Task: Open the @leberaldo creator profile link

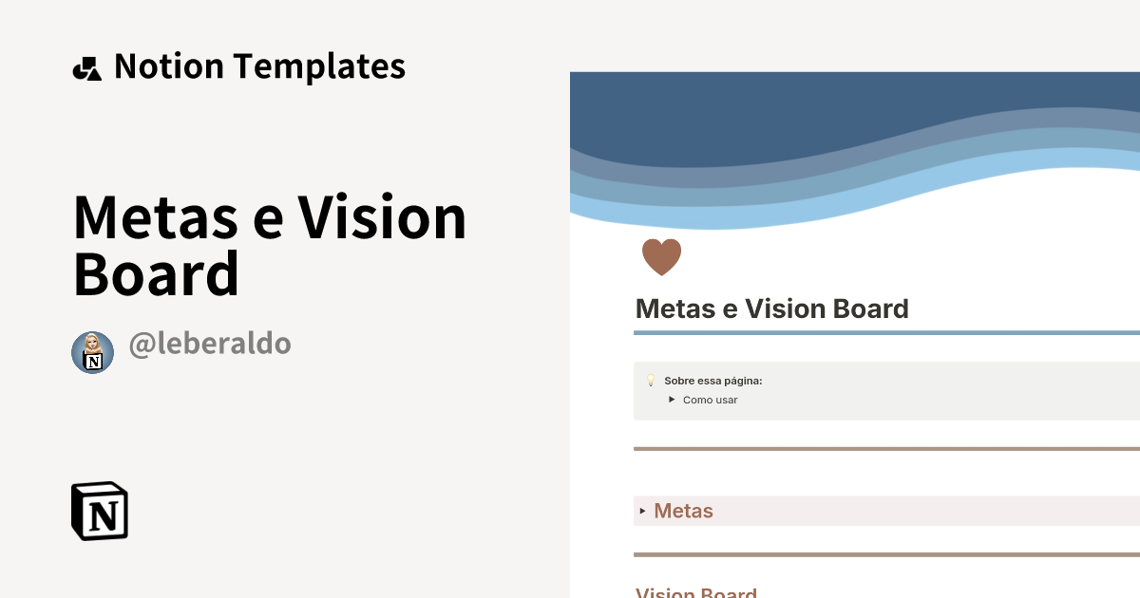Action: (x=210, y=344)
